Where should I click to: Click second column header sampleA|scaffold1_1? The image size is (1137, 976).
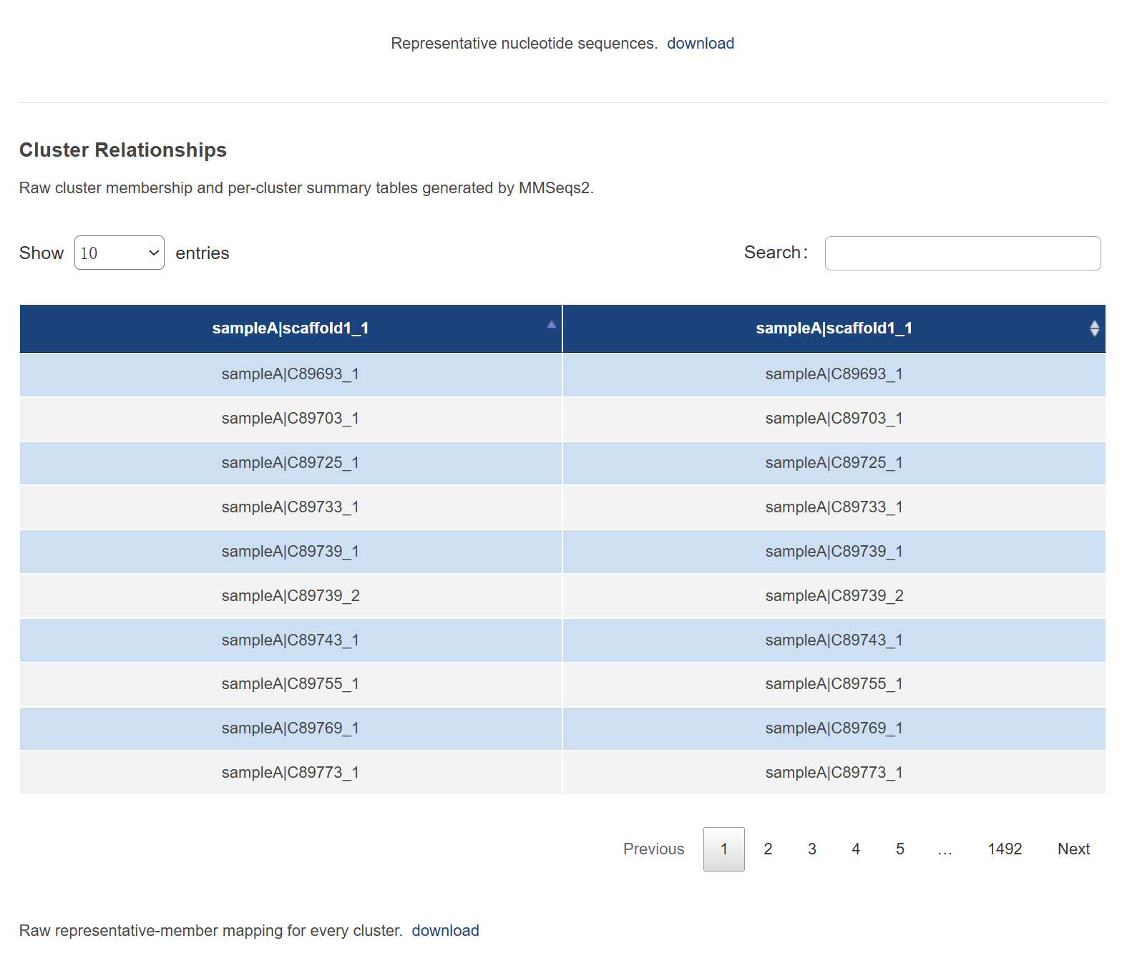pyautogui.click(x=834, y=328)
